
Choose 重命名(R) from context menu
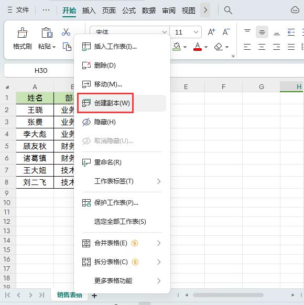tap(122, 162)
